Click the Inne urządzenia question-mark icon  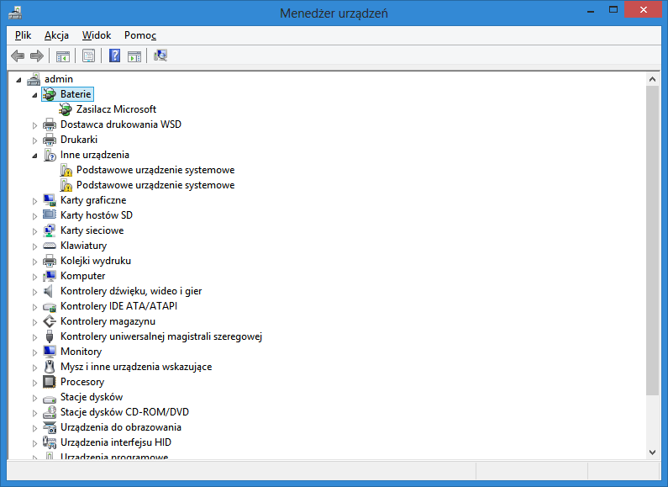50,155
